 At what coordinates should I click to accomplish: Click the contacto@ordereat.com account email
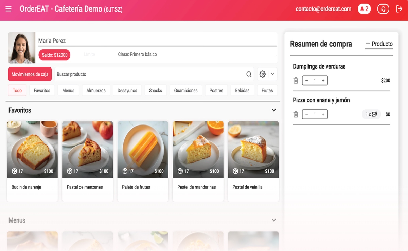[323, 9]
